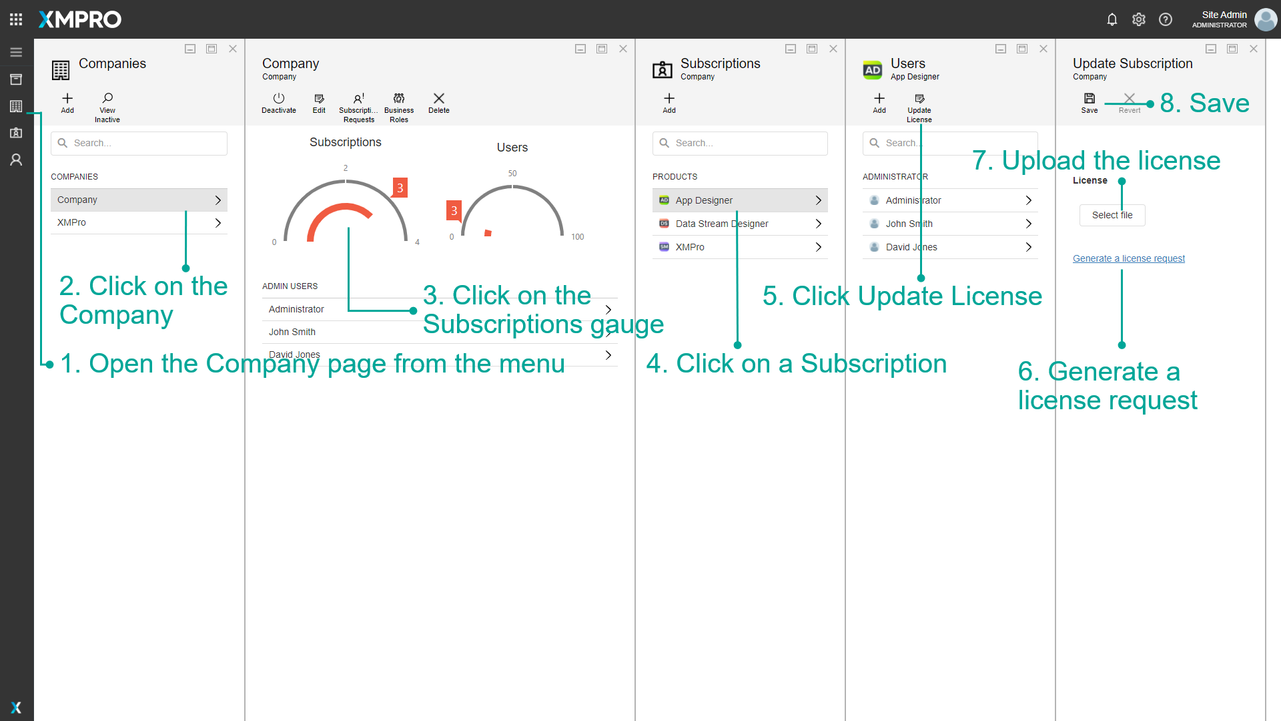Open App Designer product subscription
This screenshot has height=721, width=1281.
740,200
